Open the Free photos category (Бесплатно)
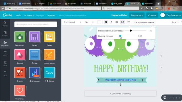The image size is (182, 102). point(20,37)
